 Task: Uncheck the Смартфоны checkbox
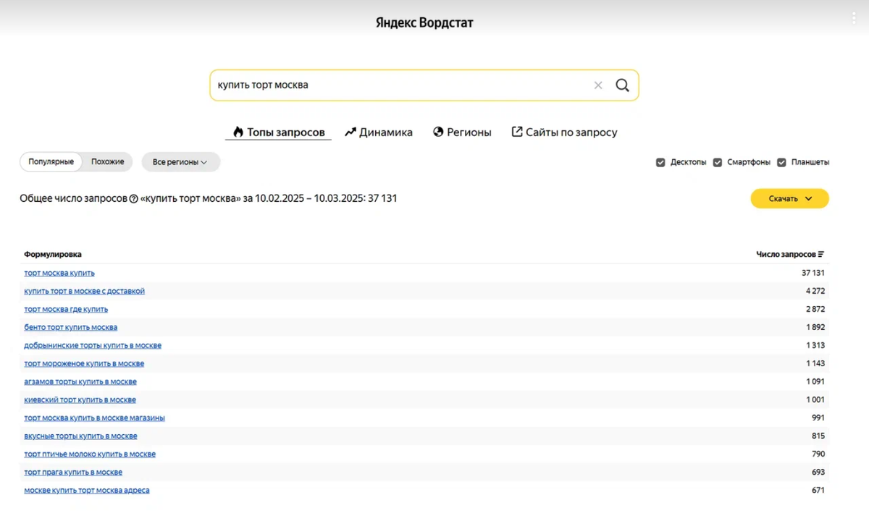pos(718,162)
